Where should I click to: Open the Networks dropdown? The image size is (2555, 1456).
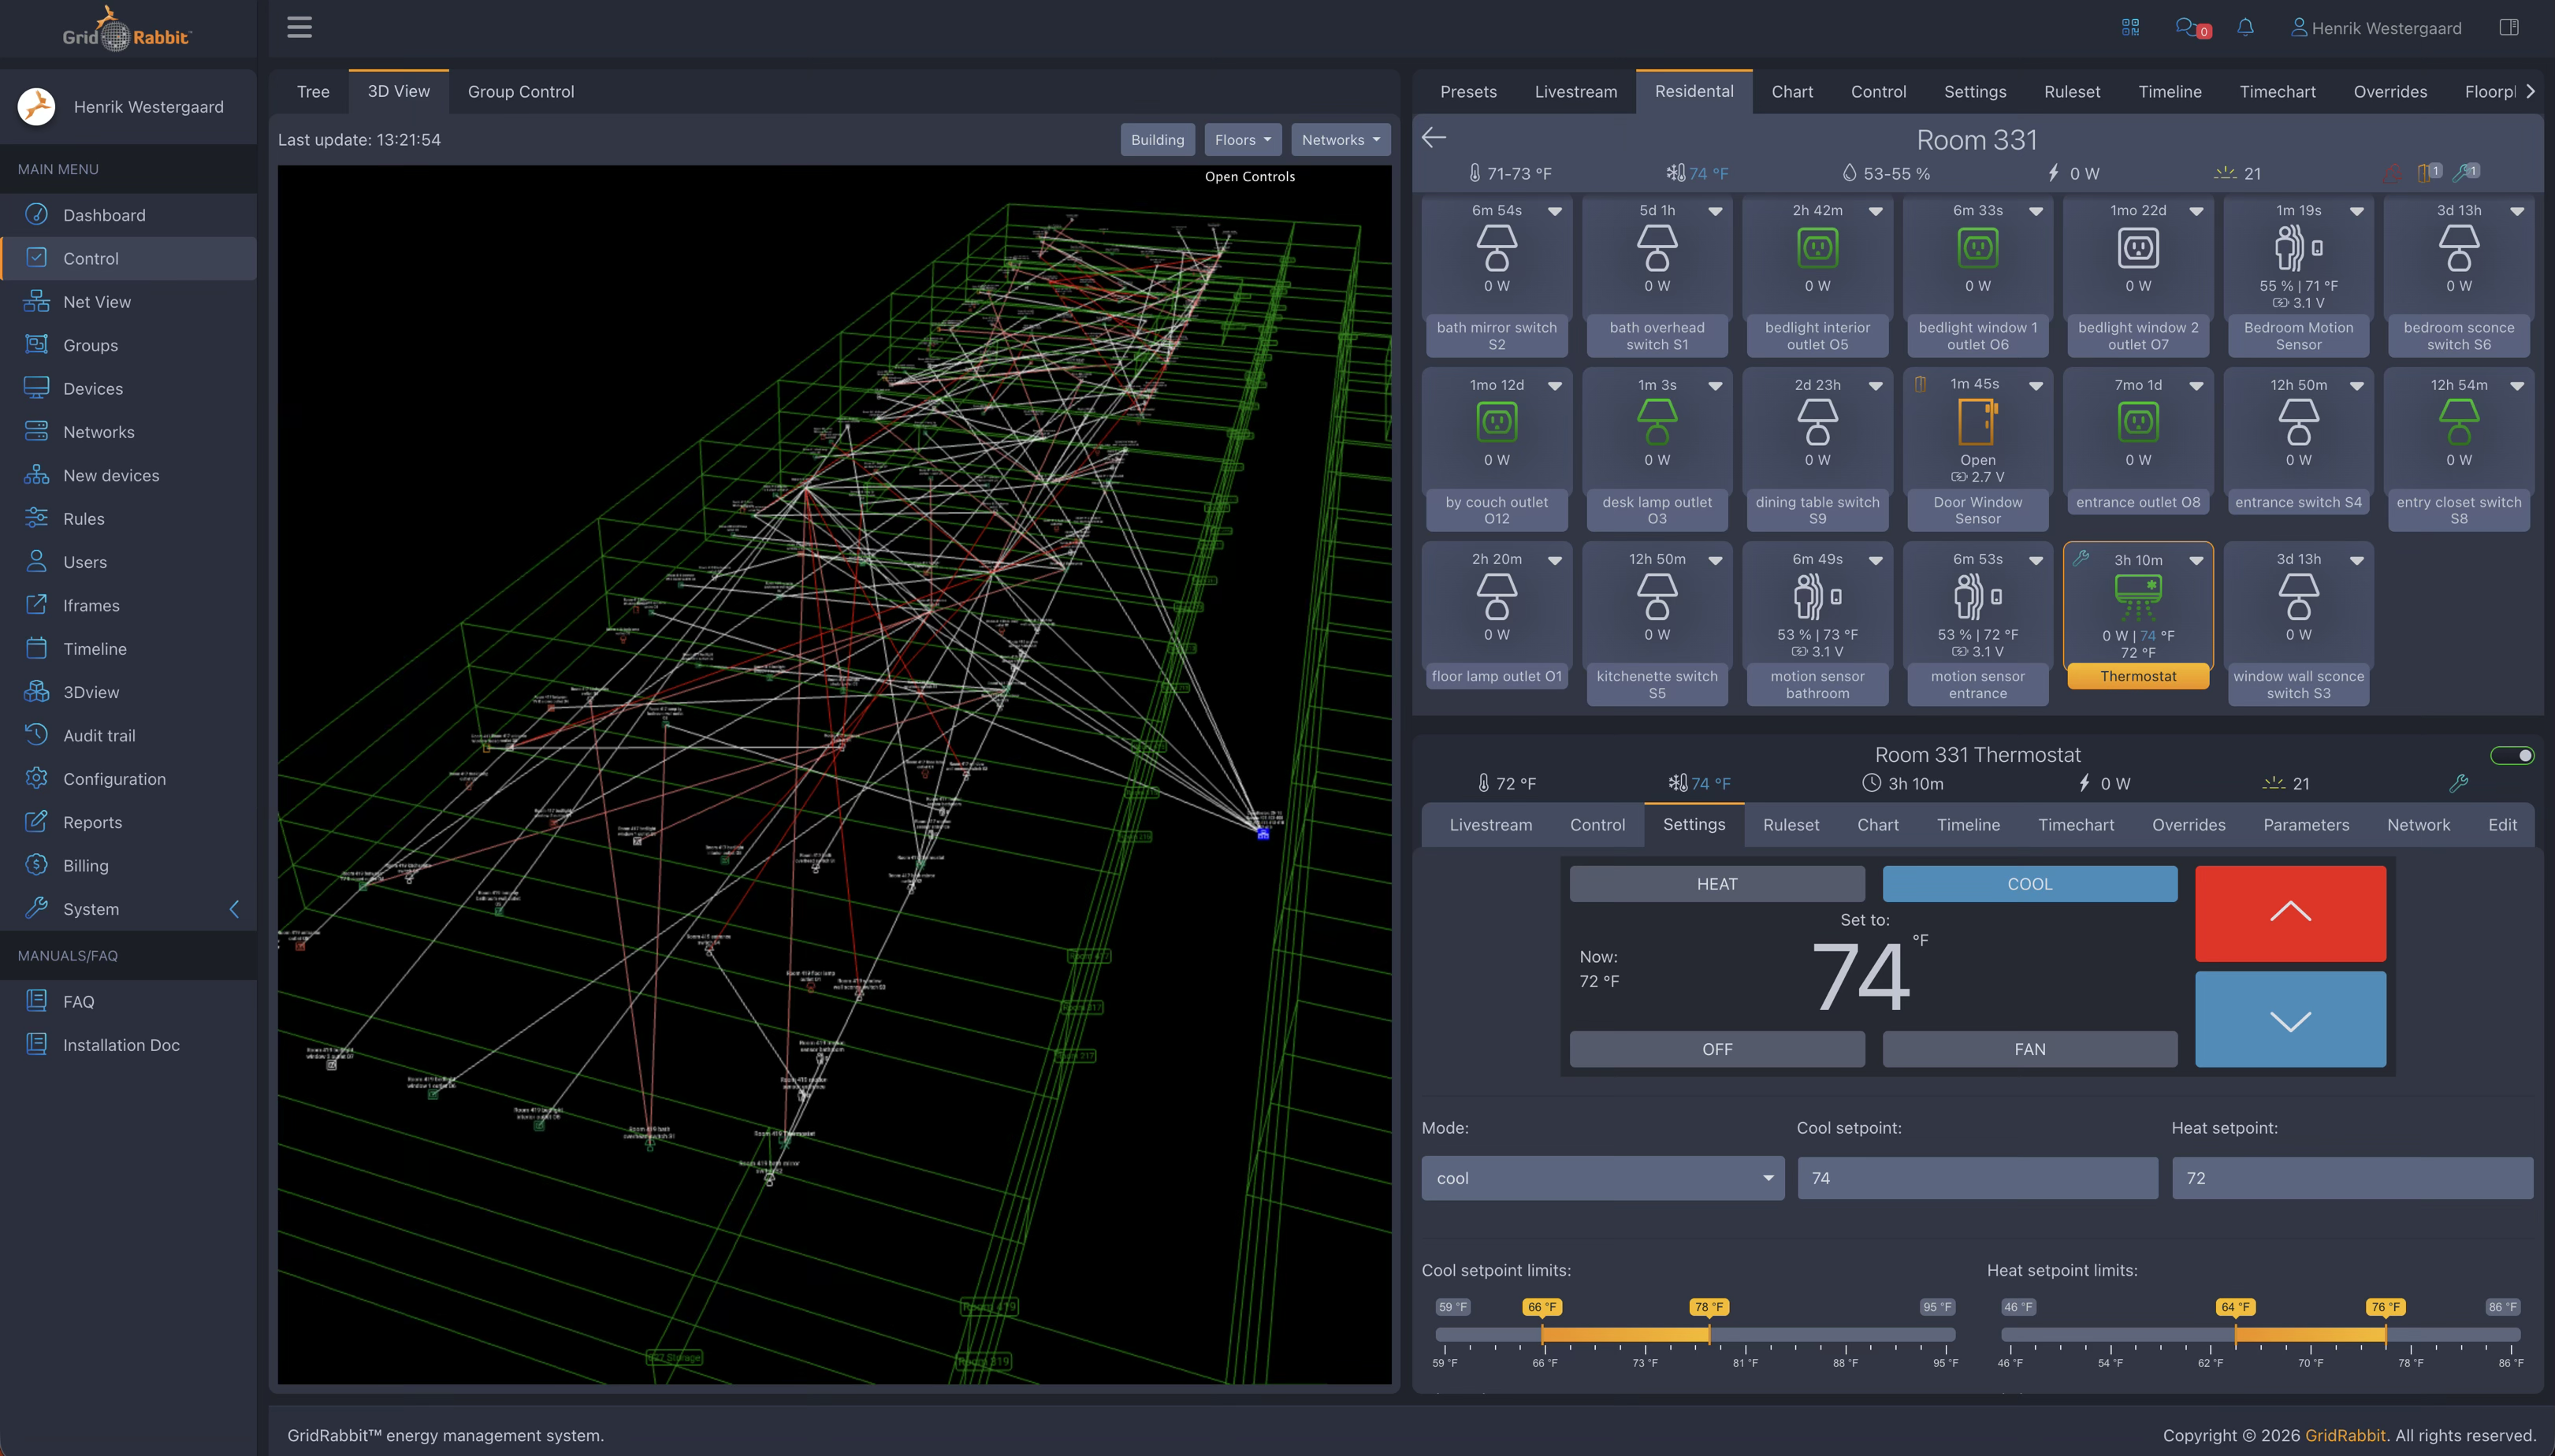coord(1340,139)
